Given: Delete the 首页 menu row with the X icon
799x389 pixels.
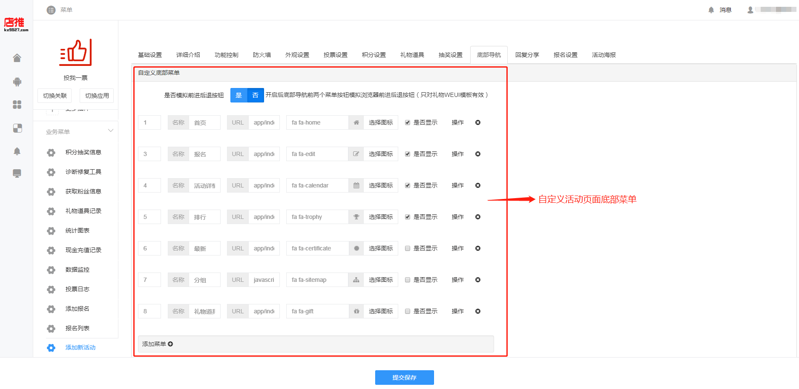Looking at the screenshot, I should pos(478,122).
